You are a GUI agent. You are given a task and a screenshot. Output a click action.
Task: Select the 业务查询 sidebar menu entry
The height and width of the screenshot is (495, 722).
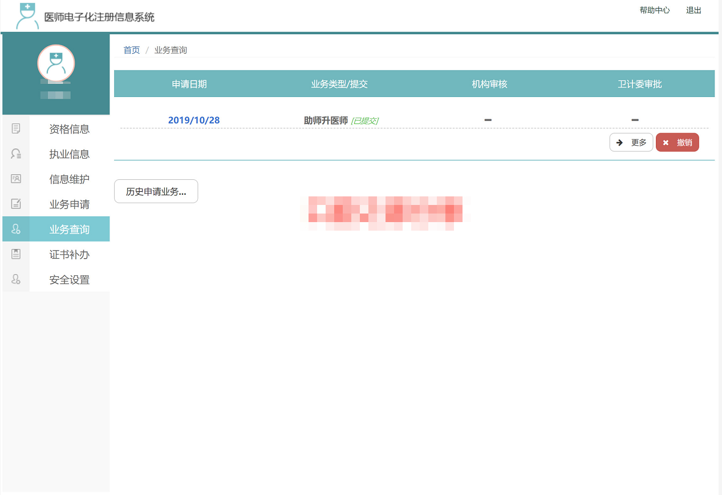click(x=68, y=229)
